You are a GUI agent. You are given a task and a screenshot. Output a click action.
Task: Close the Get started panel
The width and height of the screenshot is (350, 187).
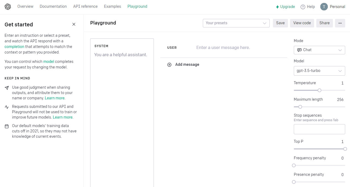[x=74, y=24]
